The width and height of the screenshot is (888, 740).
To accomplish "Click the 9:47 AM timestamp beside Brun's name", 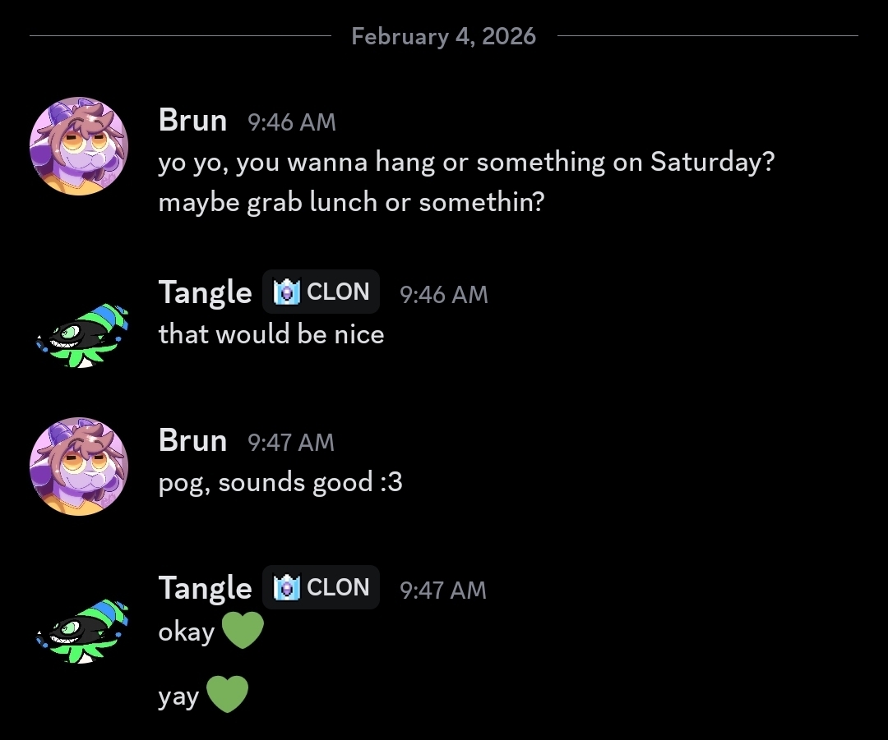I will pos(291,443).
